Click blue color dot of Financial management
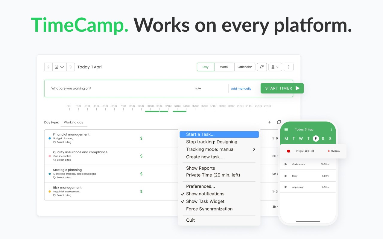Image resolution: width=383 pixels, height=239 pixels. coord(50,138)
